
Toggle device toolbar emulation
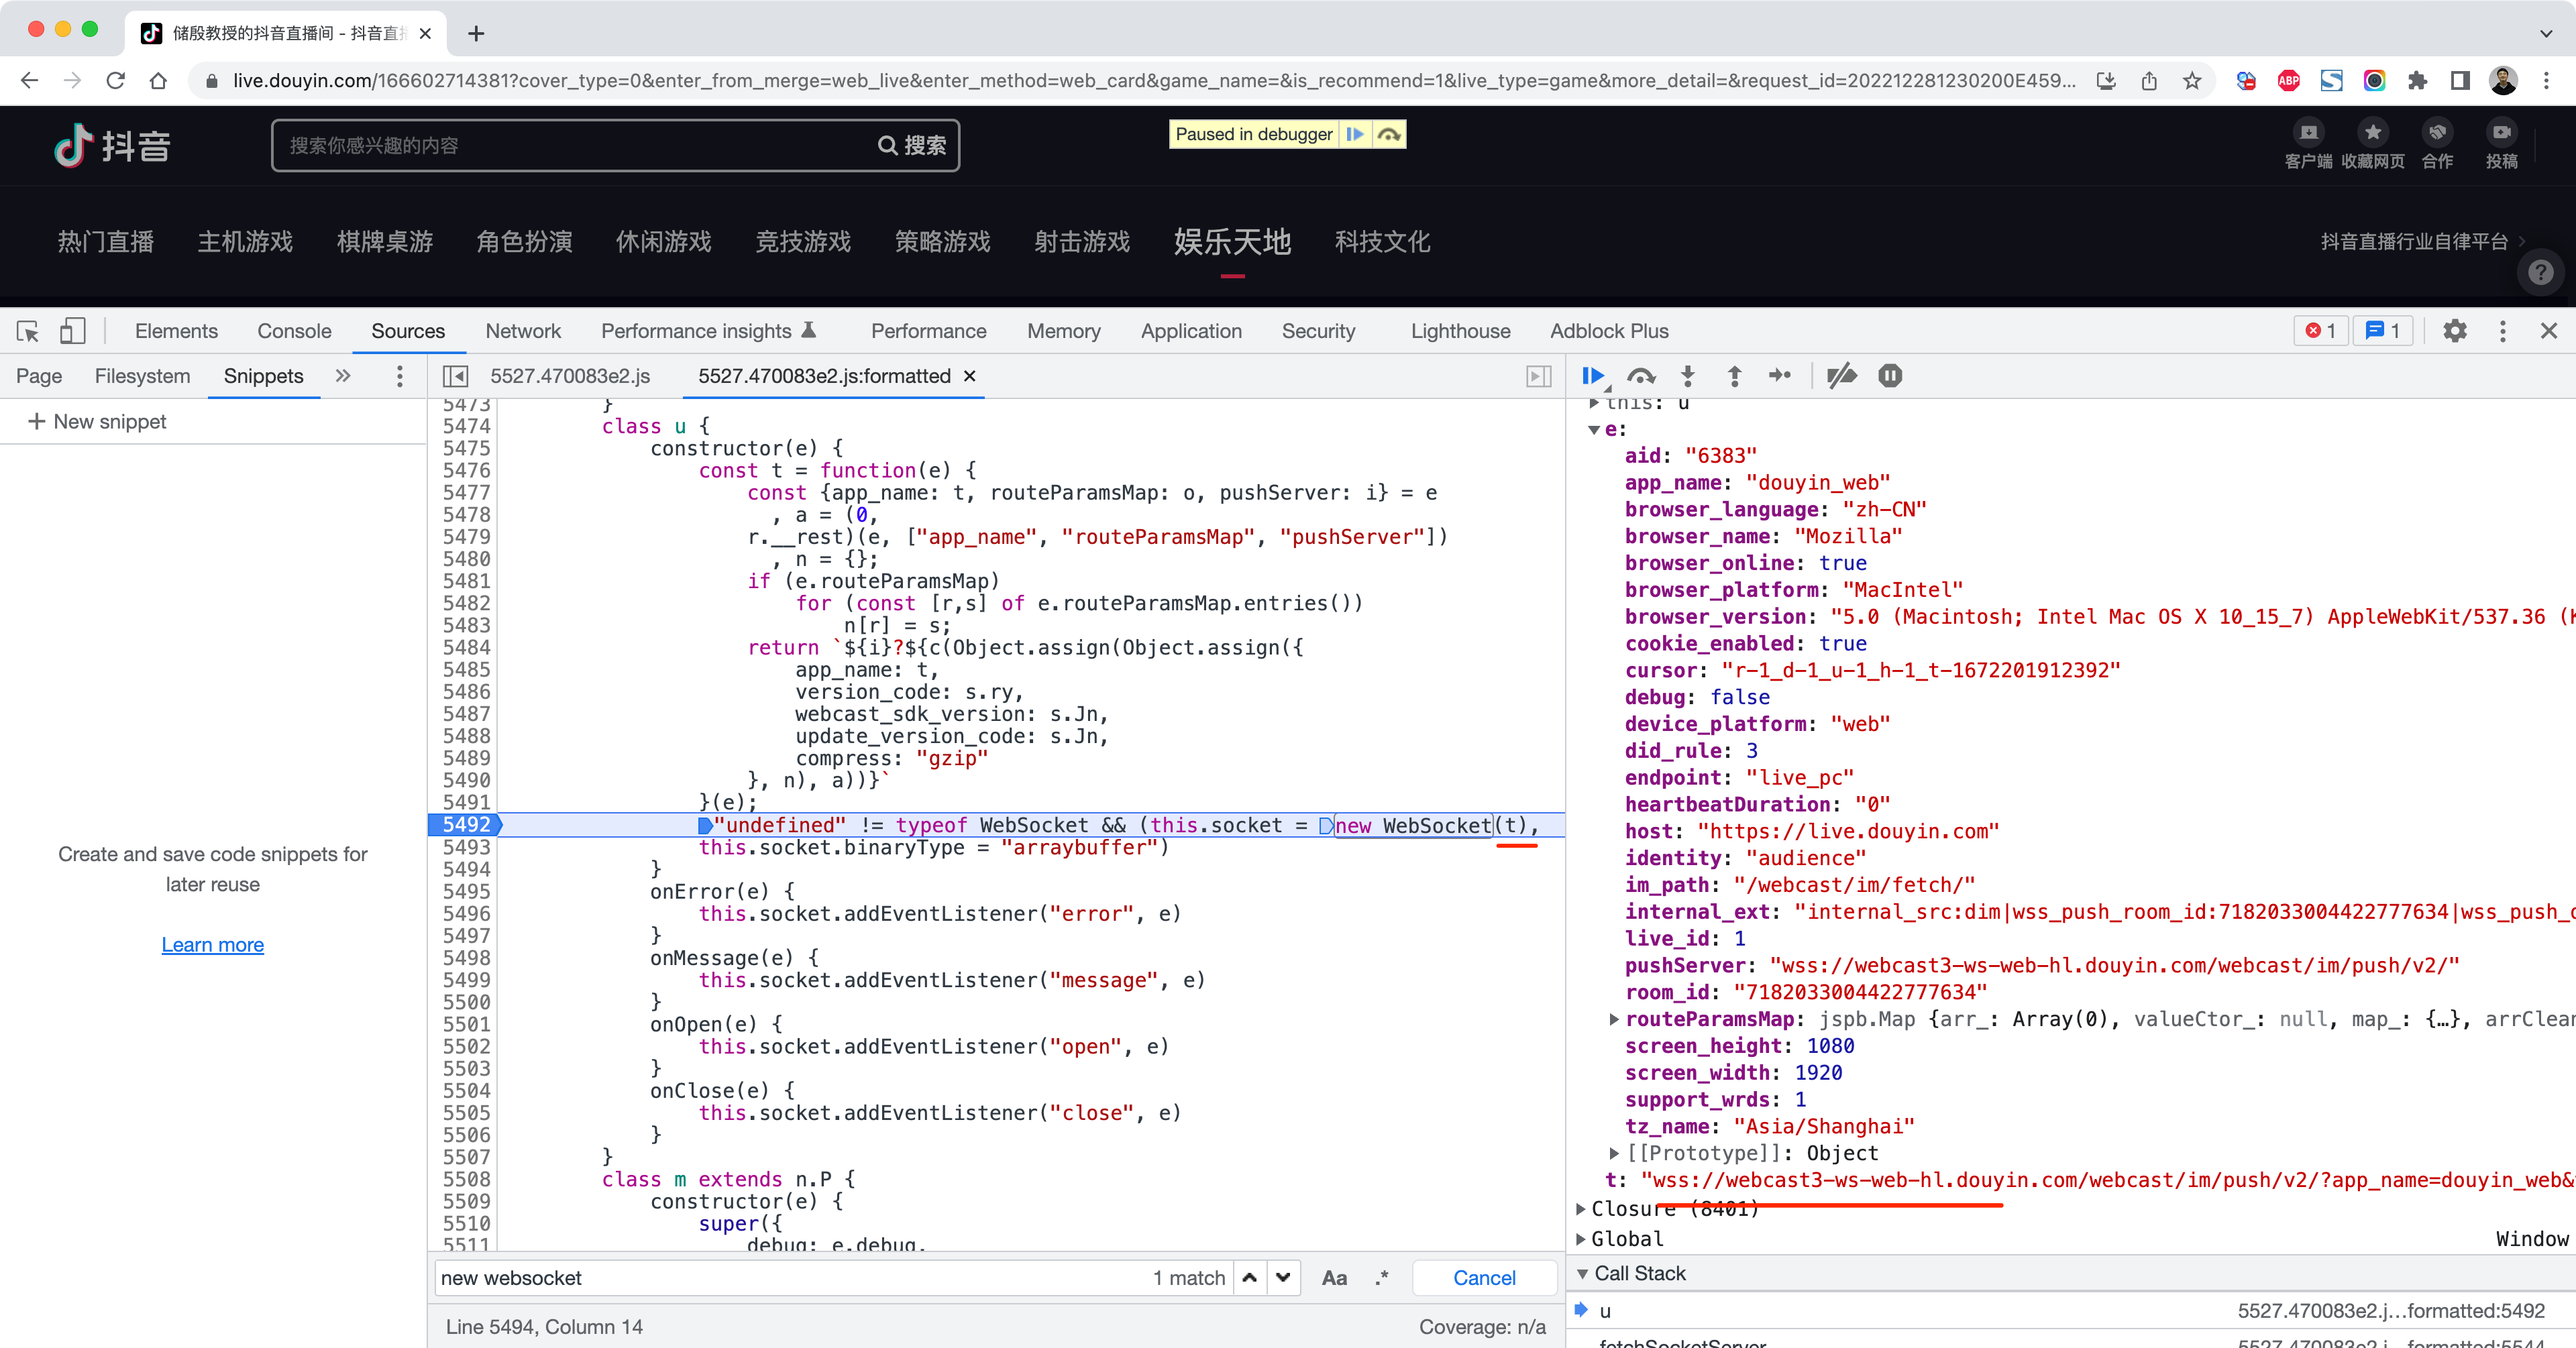click(72, 331)
